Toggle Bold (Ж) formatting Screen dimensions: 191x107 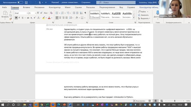[16, 18]
